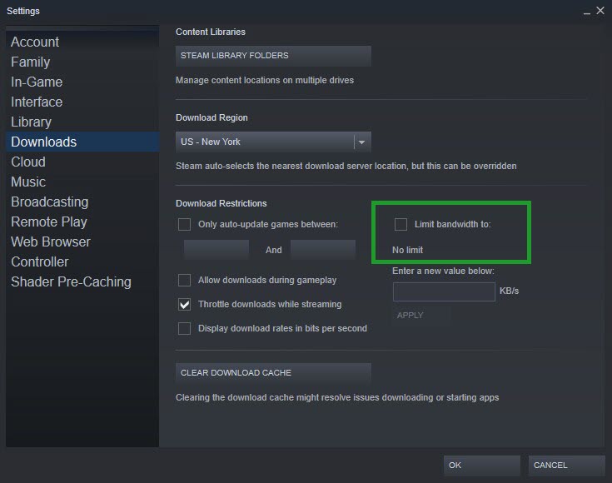Click the 'Download Restrictions' heading
This screenshot has height=483, width=612.
(221, 203)
